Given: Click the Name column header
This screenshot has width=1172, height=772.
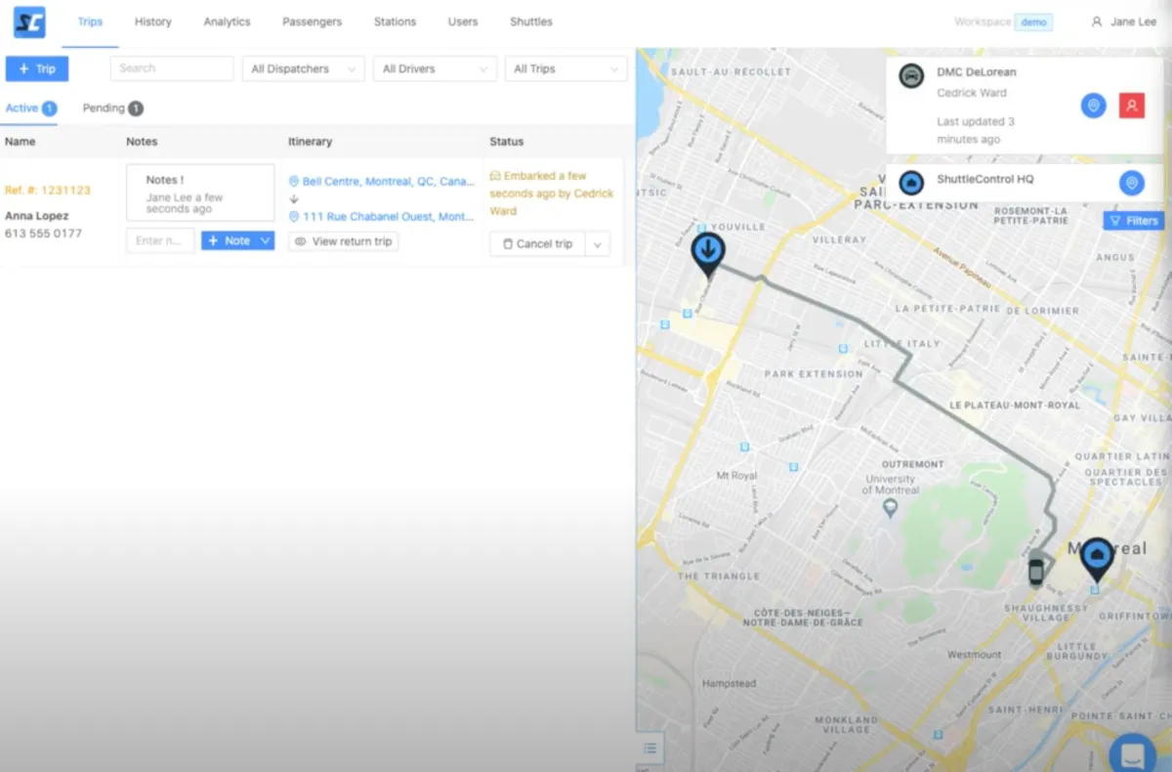Looking at the screenshot, I should (20, 142).
